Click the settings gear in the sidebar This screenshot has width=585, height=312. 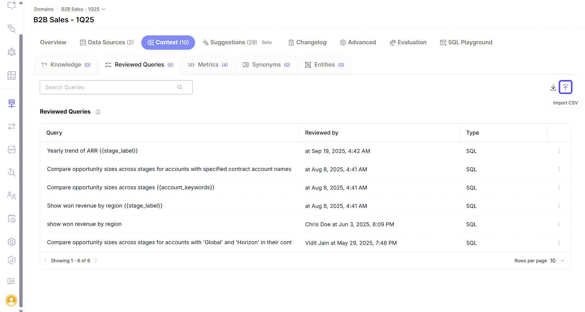coord(11,241)
